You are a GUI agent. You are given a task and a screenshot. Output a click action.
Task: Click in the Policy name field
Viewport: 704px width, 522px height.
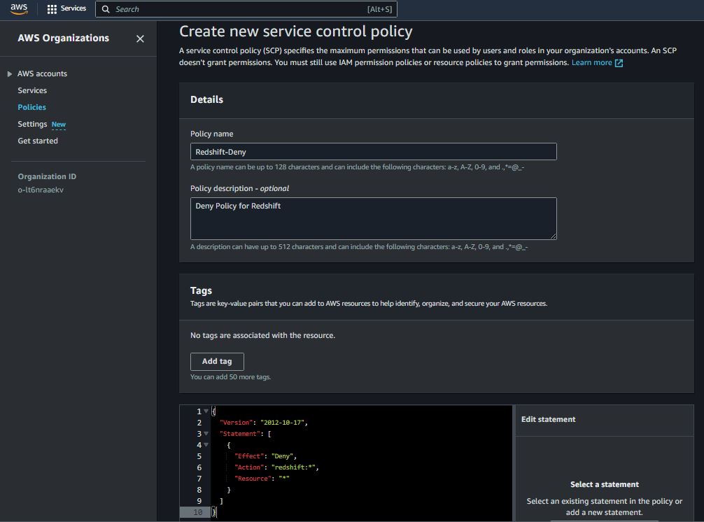373,152
